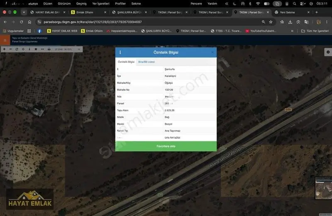Open Emlak Ofisim bookmark

(92, 31)
